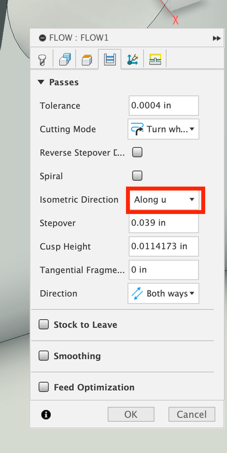Click the Tolerance label
The width and height of the screenshot is (227, 453).
tap(60, 106)
